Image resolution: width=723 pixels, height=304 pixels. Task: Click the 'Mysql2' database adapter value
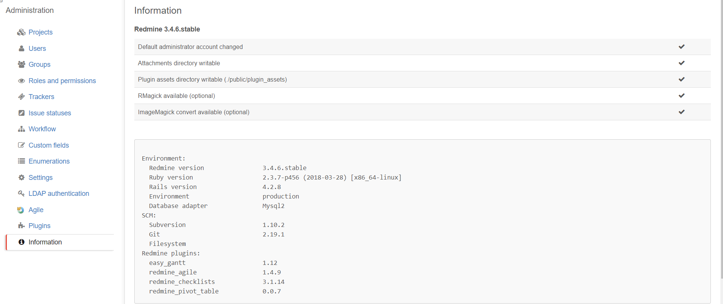click(x=274, y=206)
